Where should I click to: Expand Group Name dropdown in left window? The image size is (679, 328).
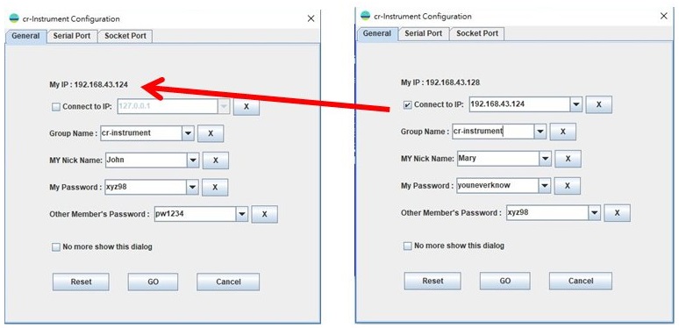(x=188, y=133)
